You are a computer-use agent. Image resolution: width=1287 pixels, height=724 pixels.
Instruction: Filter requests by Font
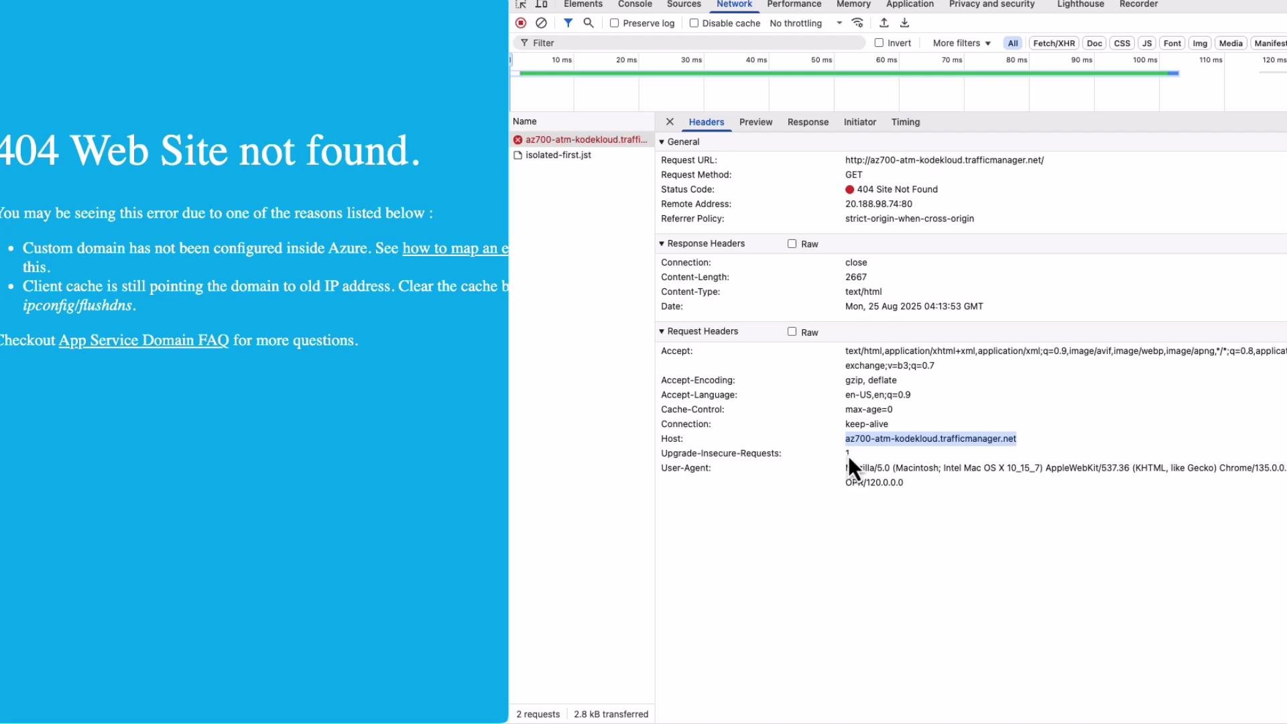(x=1172, y=43)
